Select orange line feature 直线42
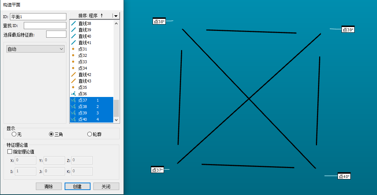The height and width of the screenshot is (195, 377). pyautogui.click(x=84, y=75)
